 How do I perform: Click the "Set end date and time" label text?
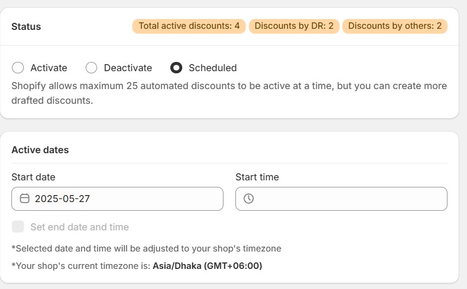tap(80, 227)
